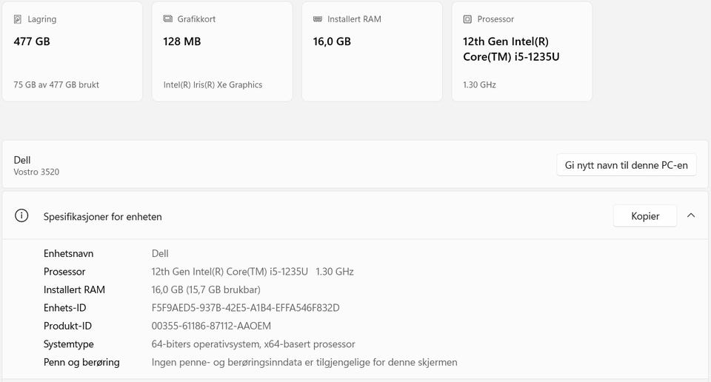Click the Prosessor label in the specifications list
Image resolution: width=711 pixels, height=382 pixels.
(64, 272)
